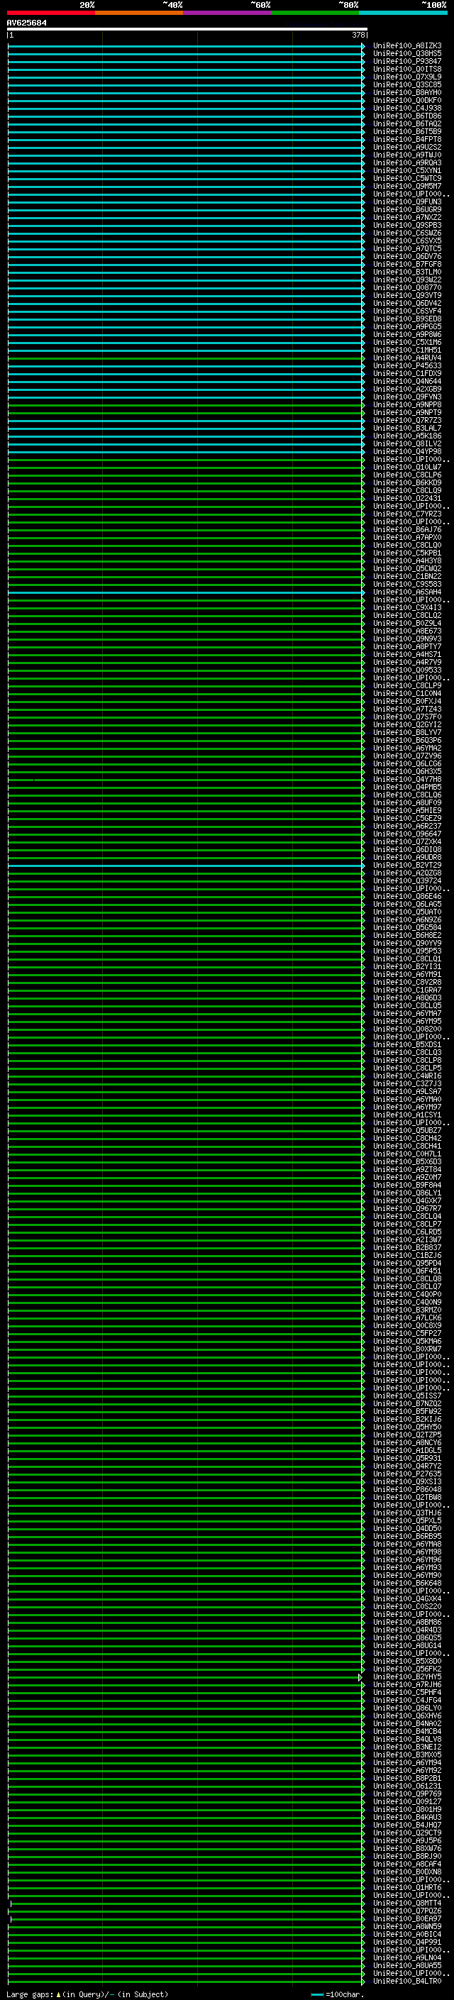Select label UniRef100_O61231
The image size is (454, 2000).
(406, 1786)
